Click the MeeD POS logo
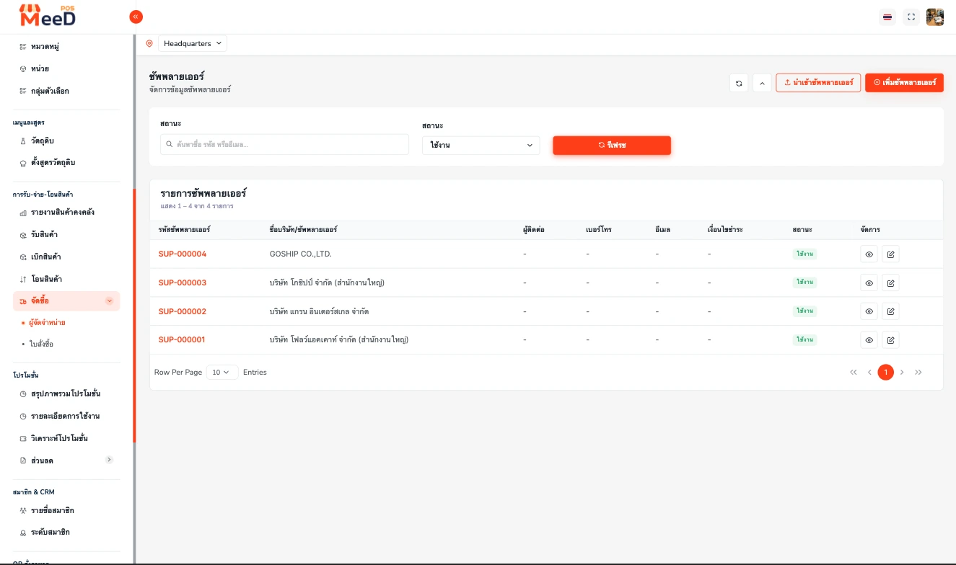Image resolution: width=956 pixels, height=565 pixels. tap(48, 15)
